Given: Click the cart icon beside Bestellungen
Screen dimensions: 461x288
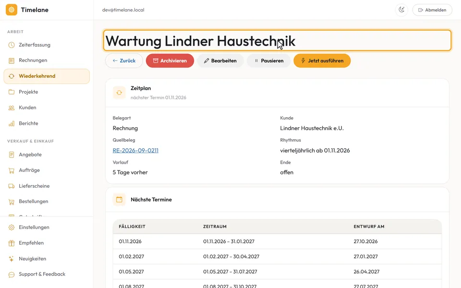Looking at the screenshot, I should (12, 202).
